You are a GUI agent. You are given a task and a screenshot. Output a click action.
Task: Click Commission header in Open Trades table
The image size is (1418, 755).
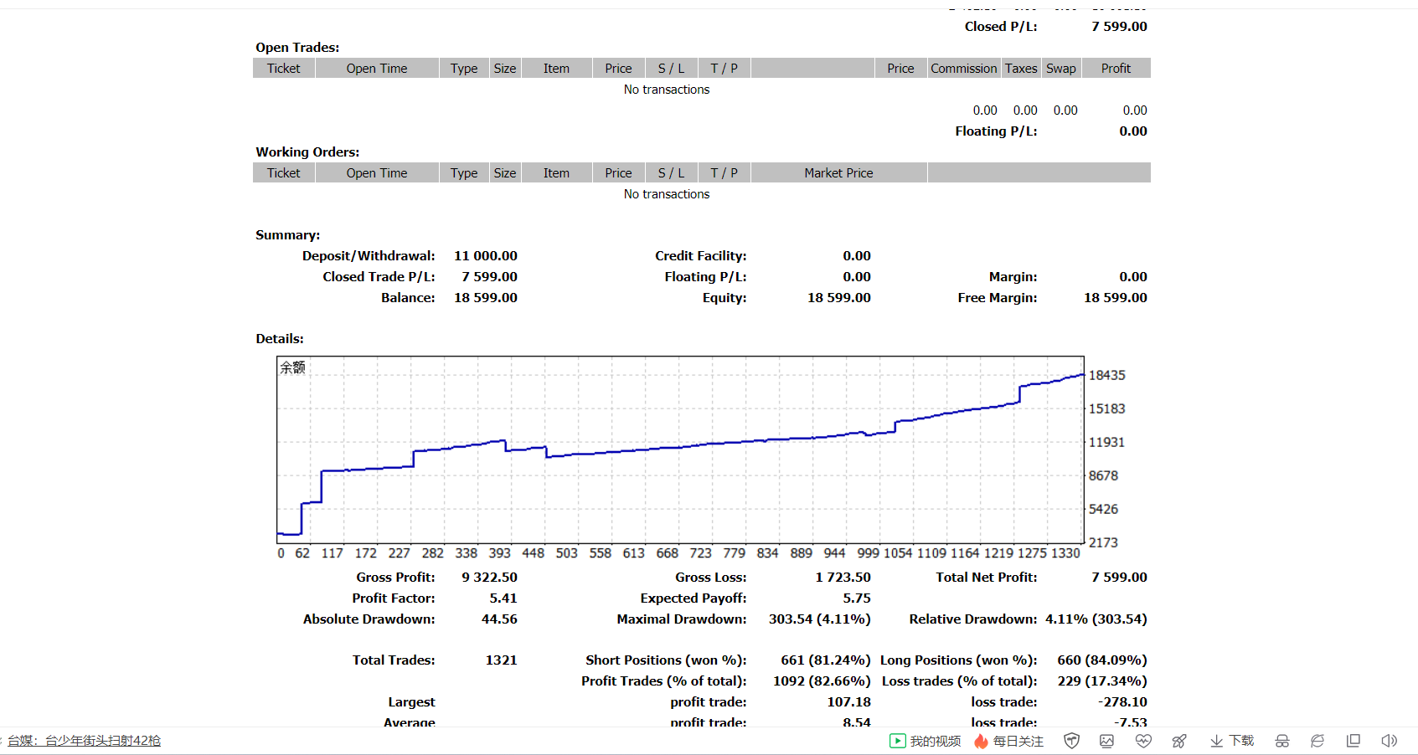click(x=964, y=69)
